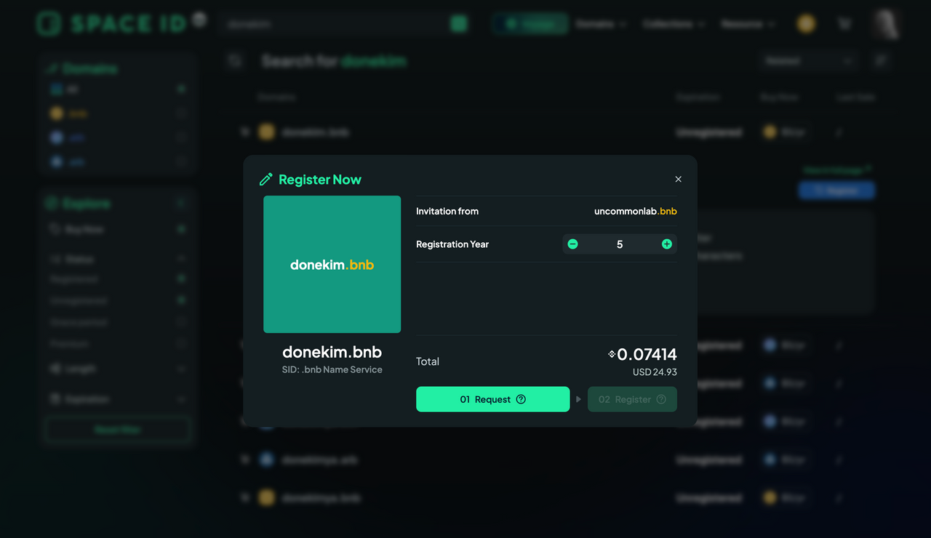Click the Register Now heading

coord(320,180)
